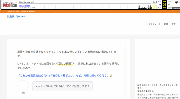The height and width of the screenshot is (99, 180).
Task: Click the round avatar image labeled 東間
Action: (23, 86)
